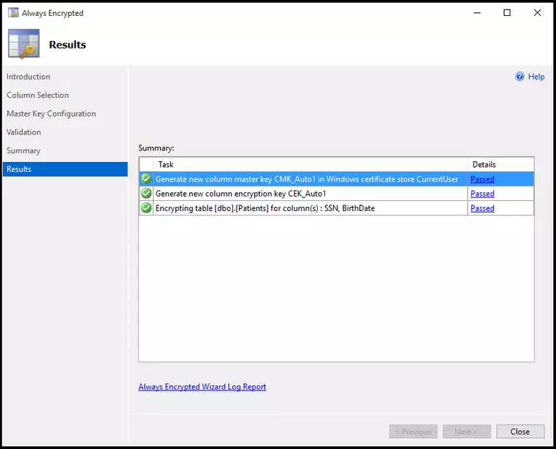The image size is (556, 449).
Task: Open Passed link for Patients table encryption
Action: 482,208
